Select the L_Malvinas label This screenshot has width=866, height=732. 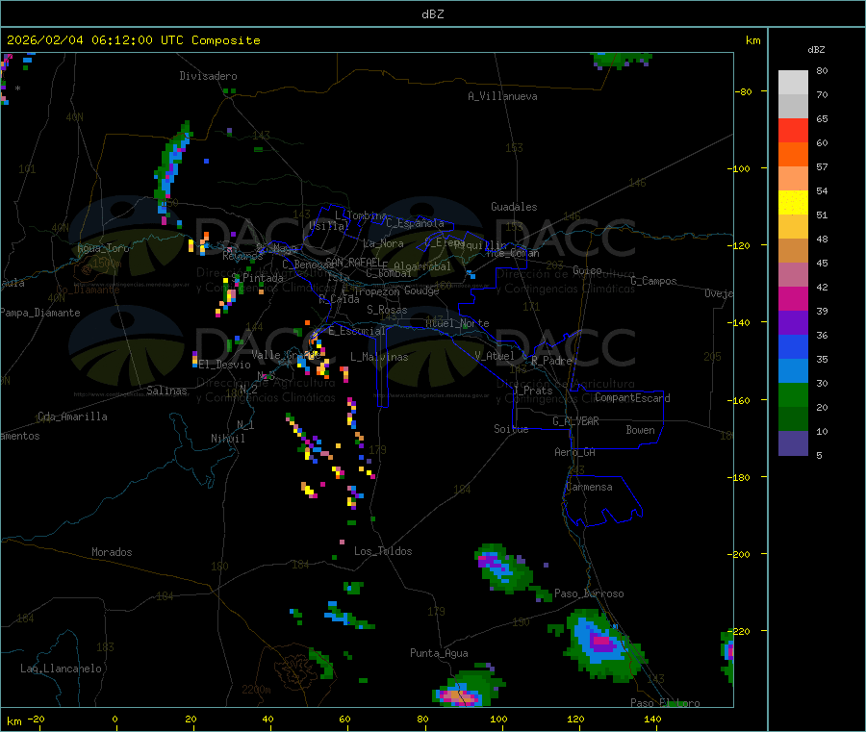(379, 357)
